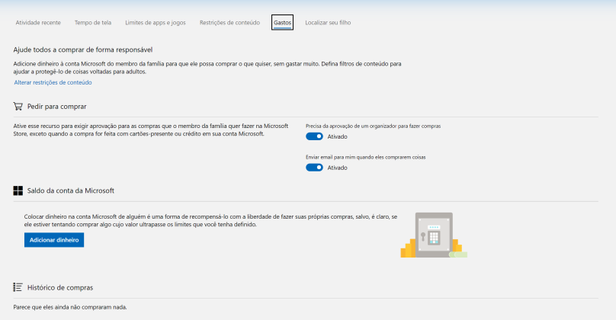This screenshot has width=616, height=320.
Task: Switch to the Tempo de tela tab
Action: click(x=93, y=23)
